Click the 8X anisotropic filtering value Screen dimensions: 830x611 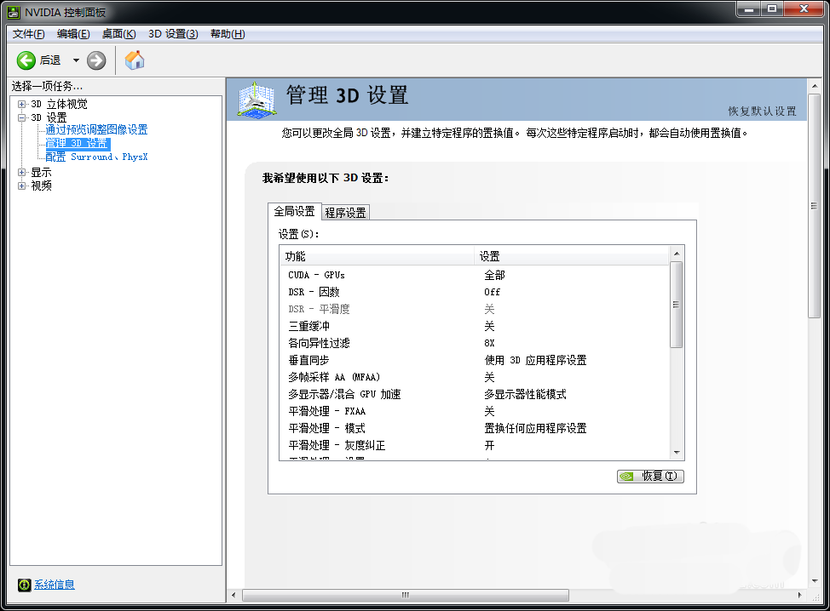coord(489,343)
